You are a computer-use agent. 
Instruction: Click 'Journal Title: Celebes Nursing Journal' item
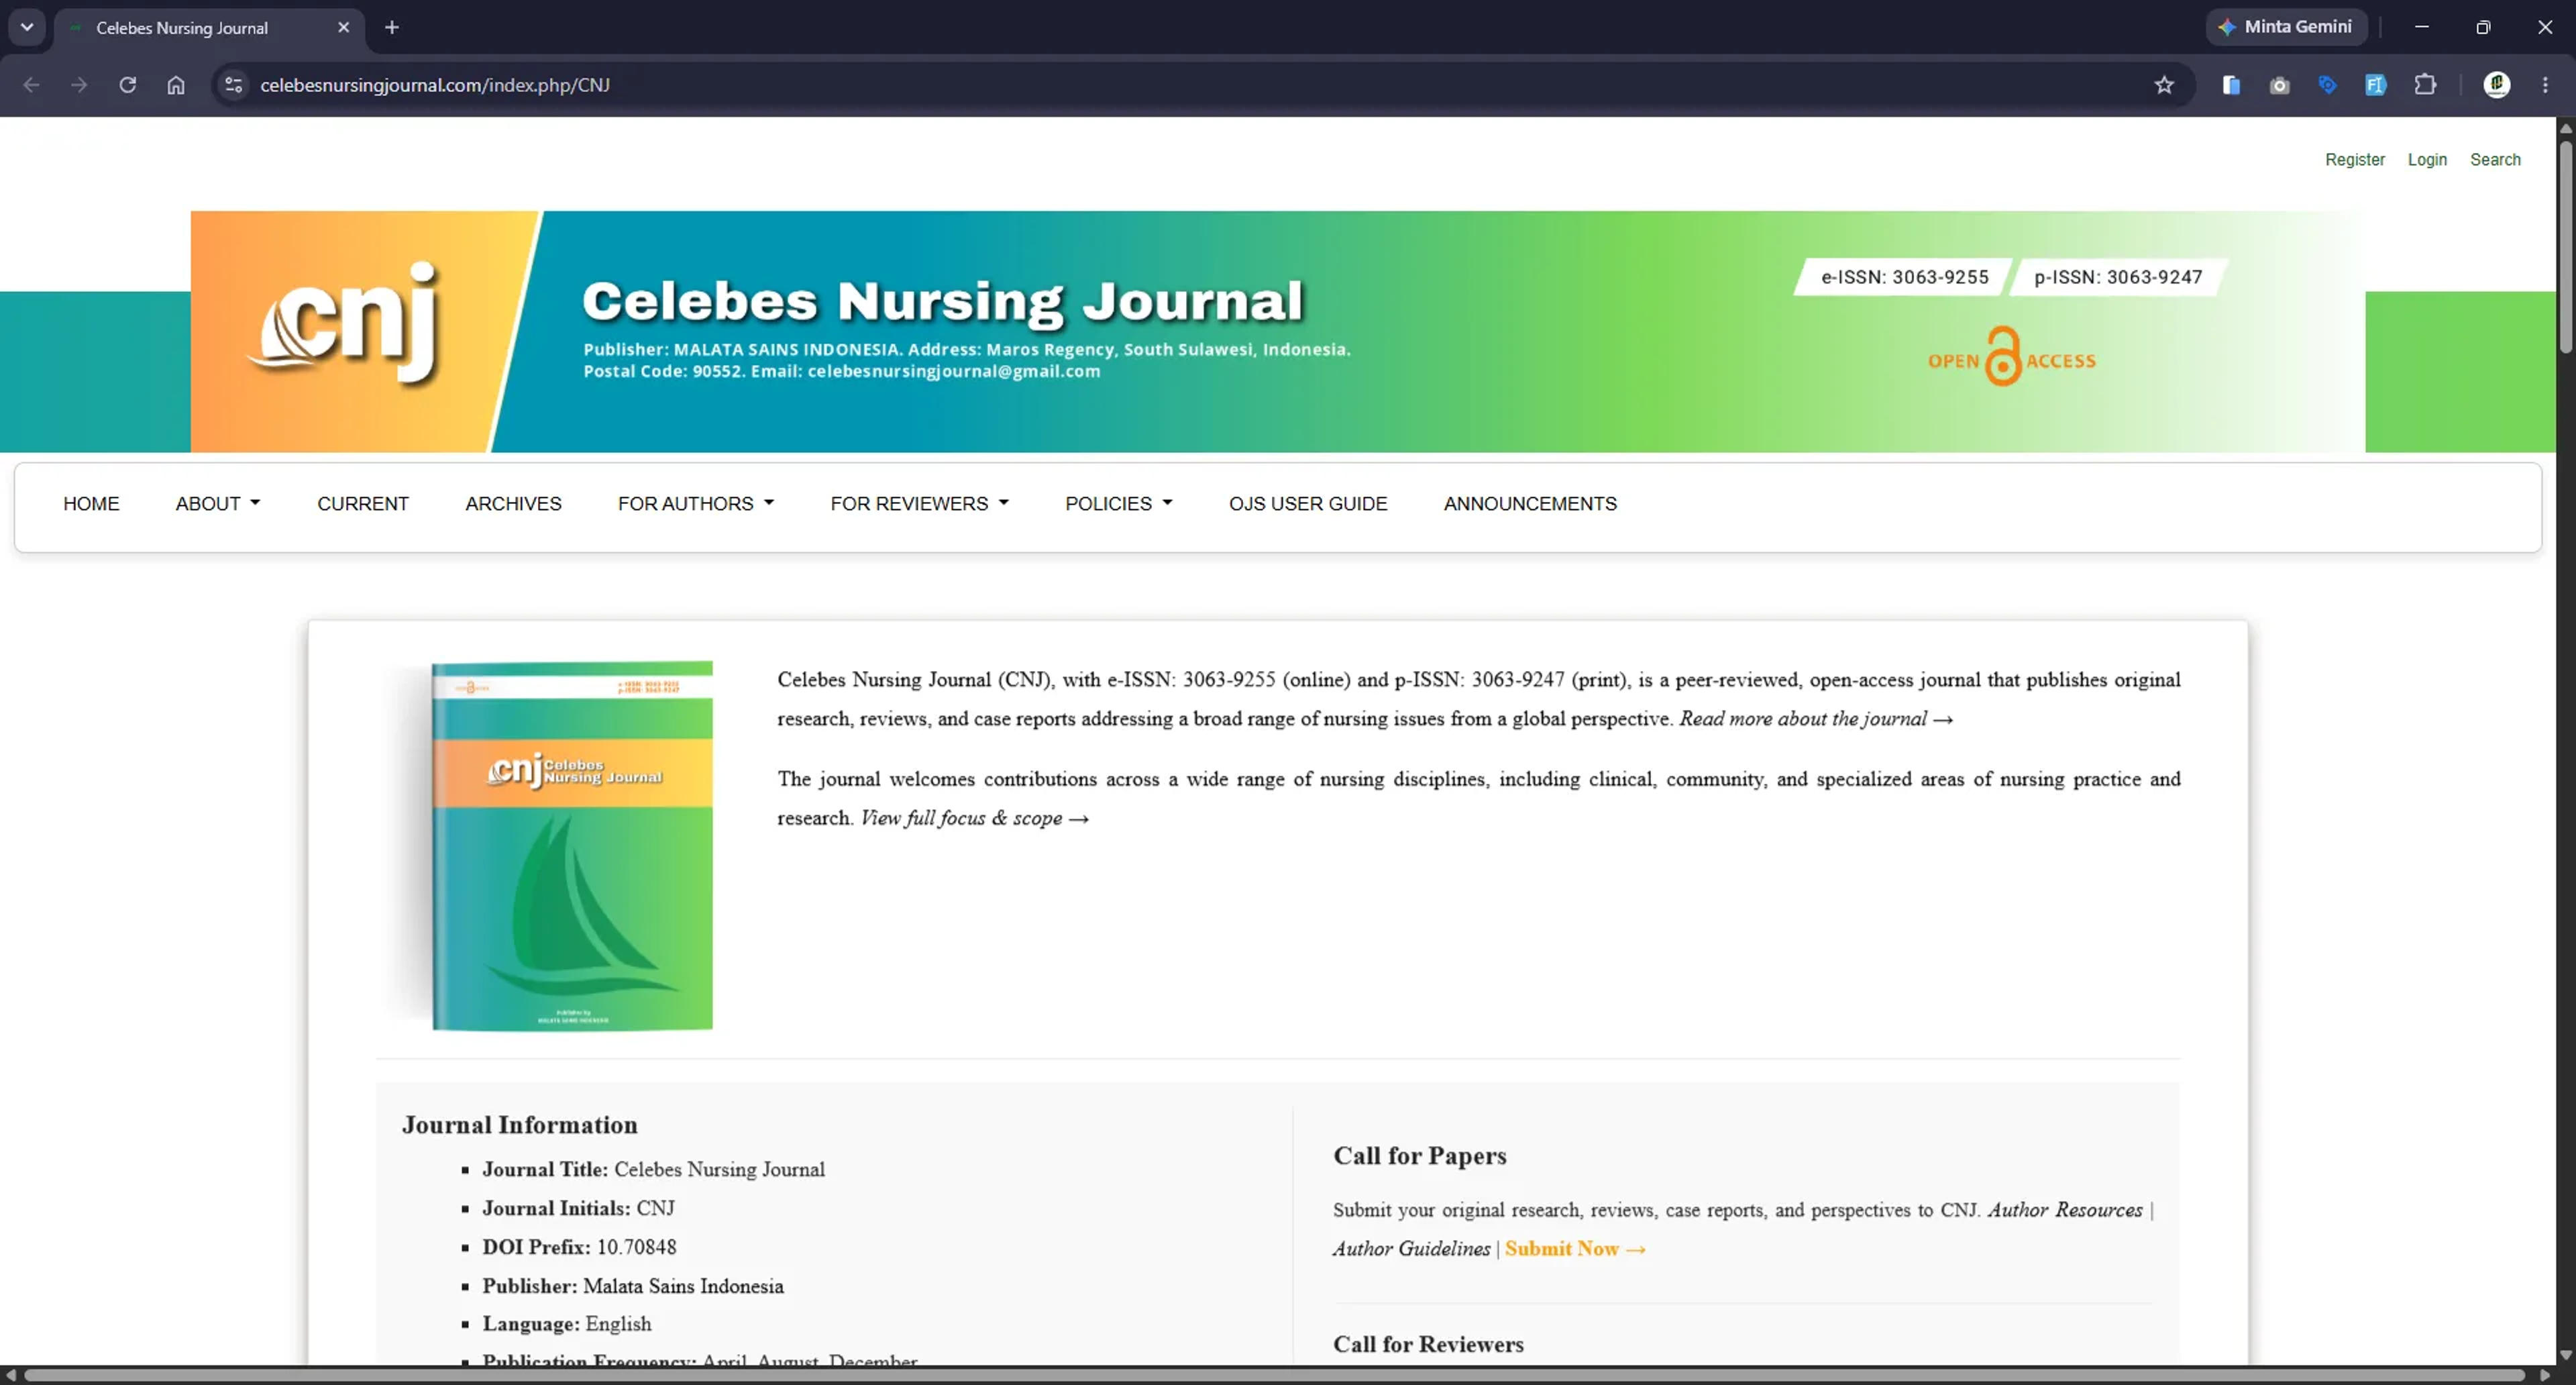(653, 1169)
